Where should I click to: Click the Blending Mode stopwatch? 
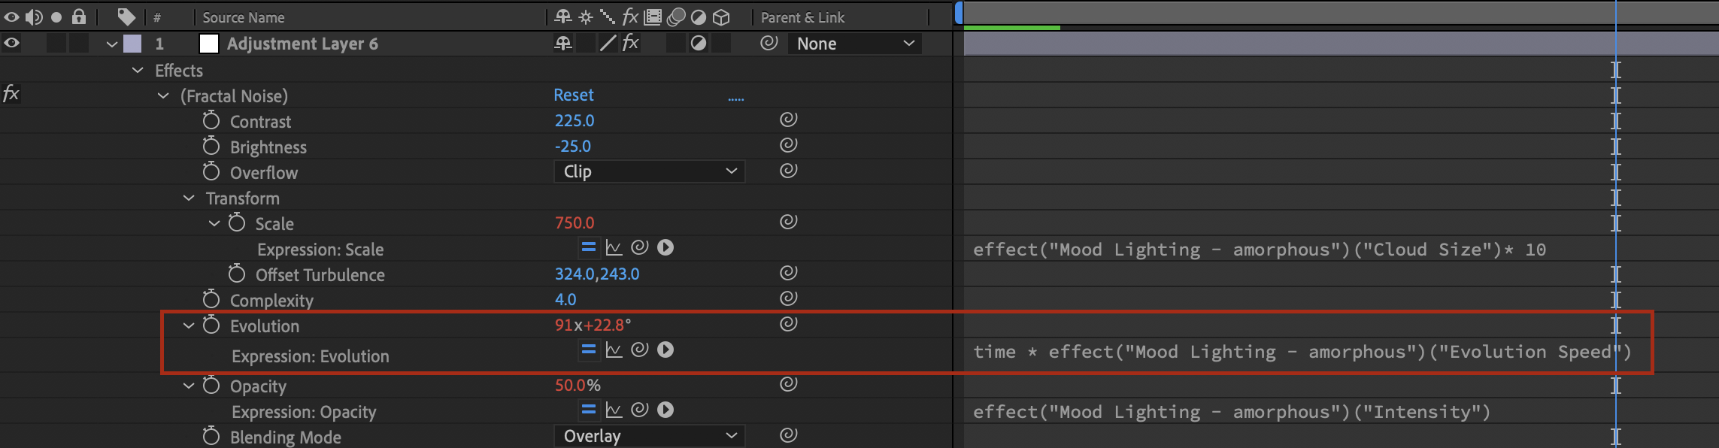coord(211,436)
